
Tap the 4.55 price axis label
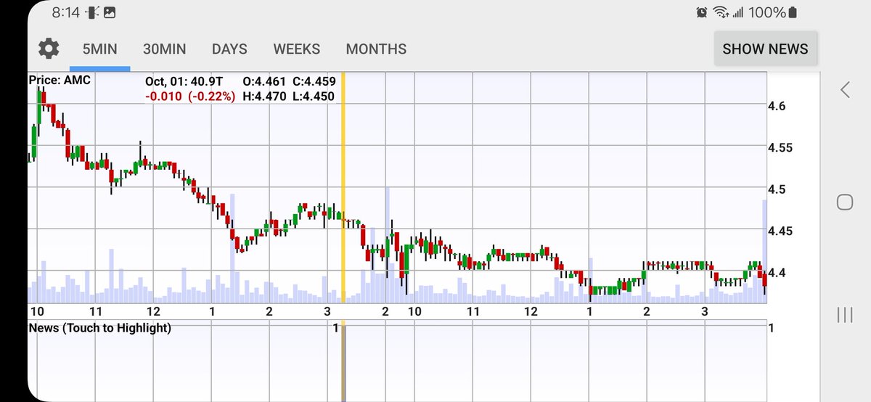(780, 147)
